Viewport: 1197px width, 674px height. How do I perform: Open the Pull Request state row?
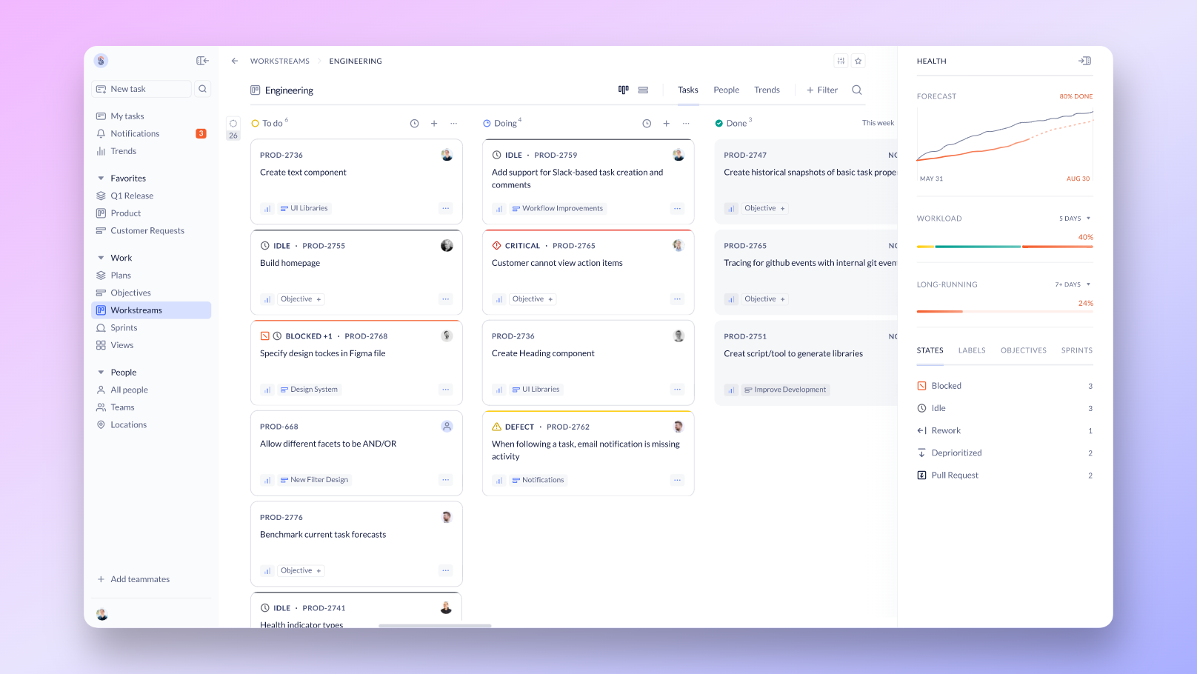(1005, 476)
